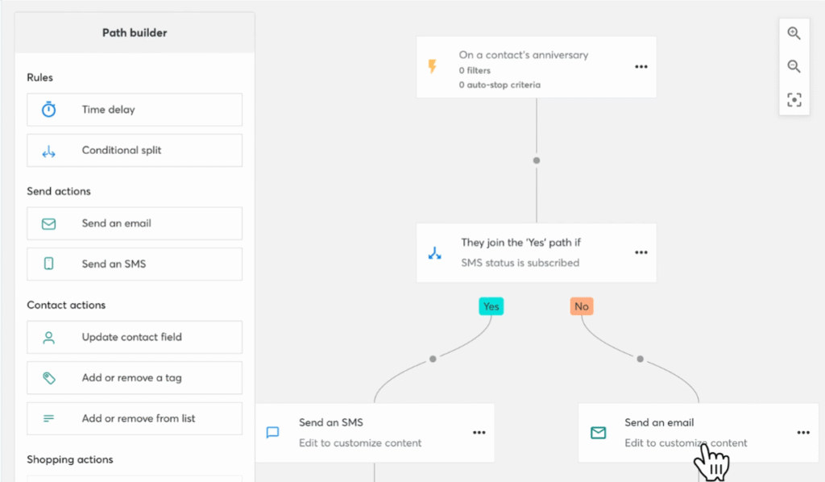The image size is (825, 482).
Task: Zoom out using the magnifier minus icon
Action: [794, 66]
